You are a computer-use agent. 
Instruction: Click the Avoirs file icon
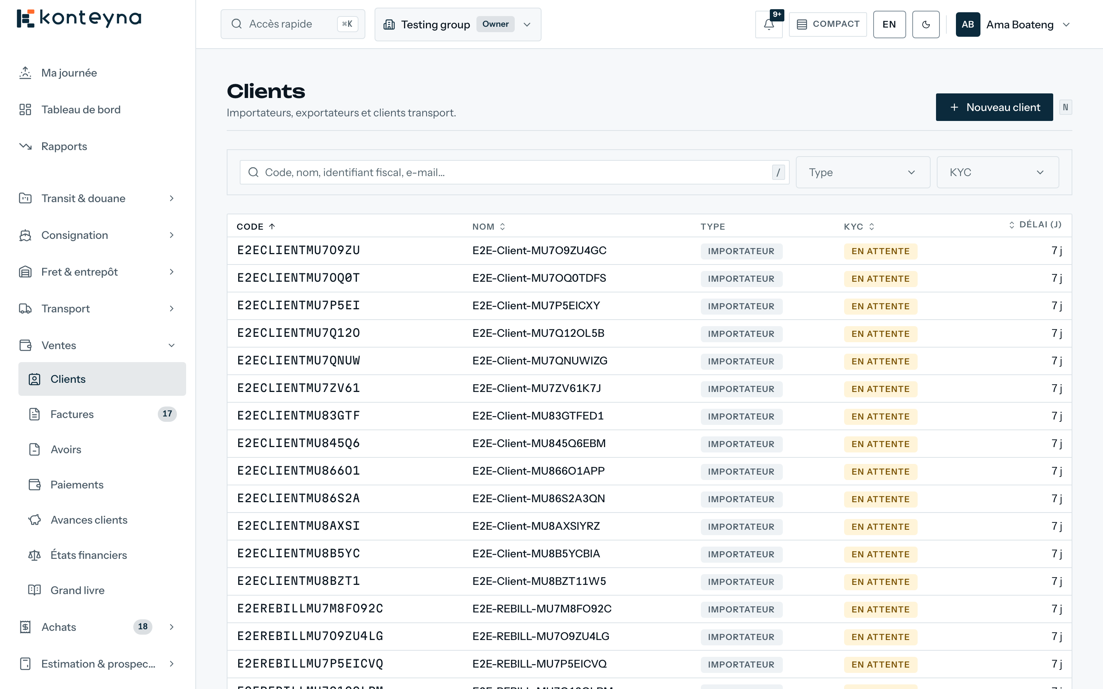click(34, 449)
